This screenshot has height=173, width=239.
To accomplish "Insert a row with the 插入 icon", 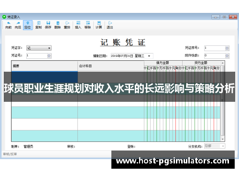I will click(x=78, y=23).
